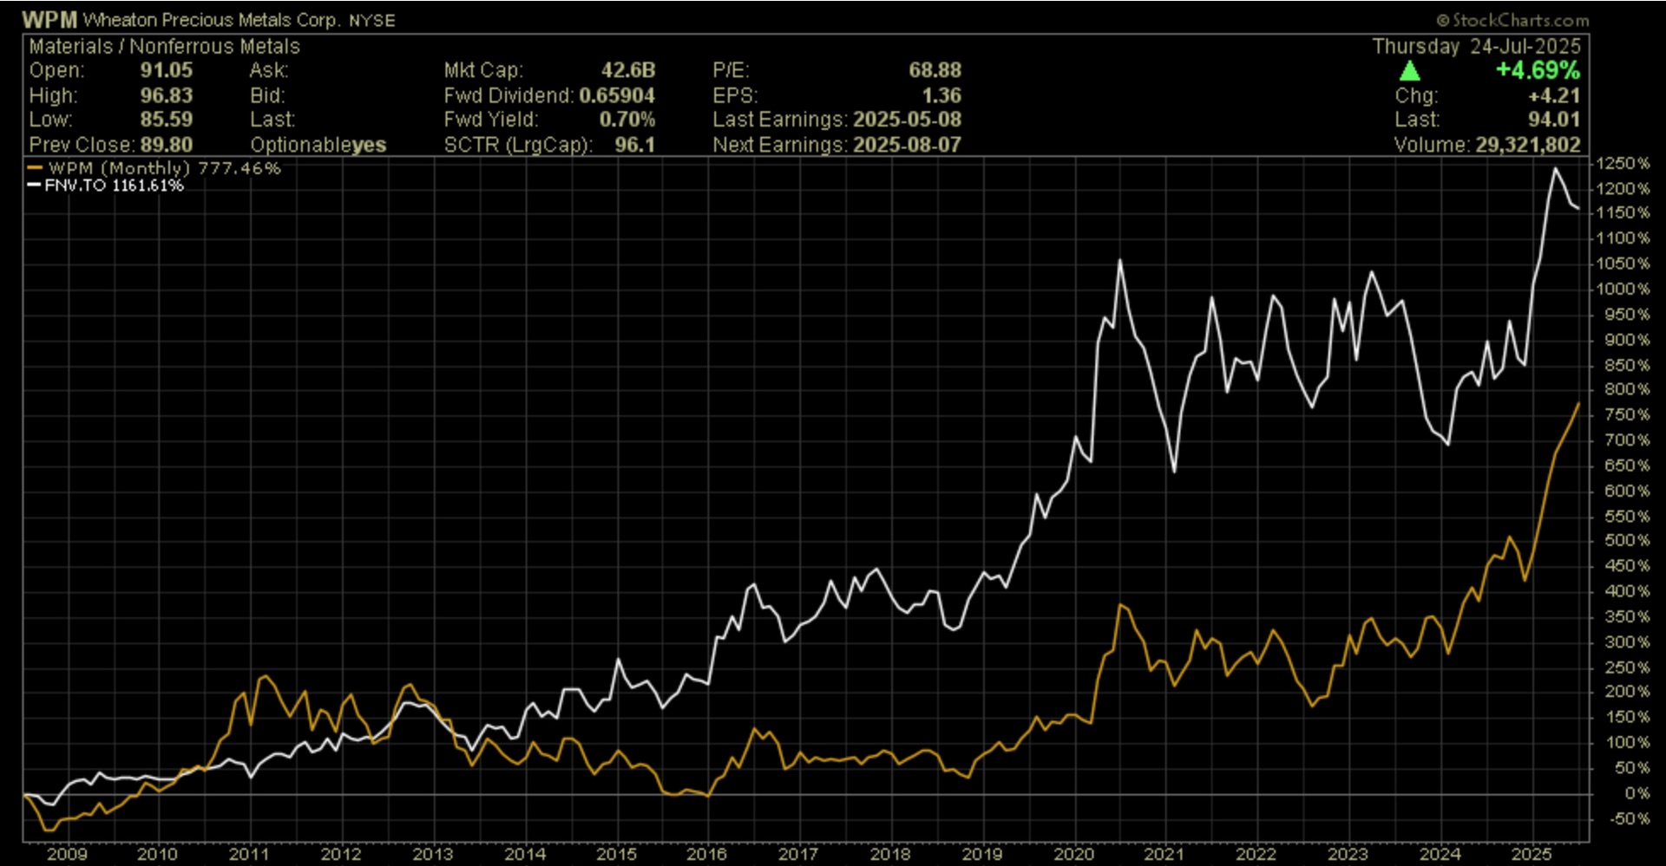
Task: Click the green up-arrow price change indicator
Action: coord(1410,71)
